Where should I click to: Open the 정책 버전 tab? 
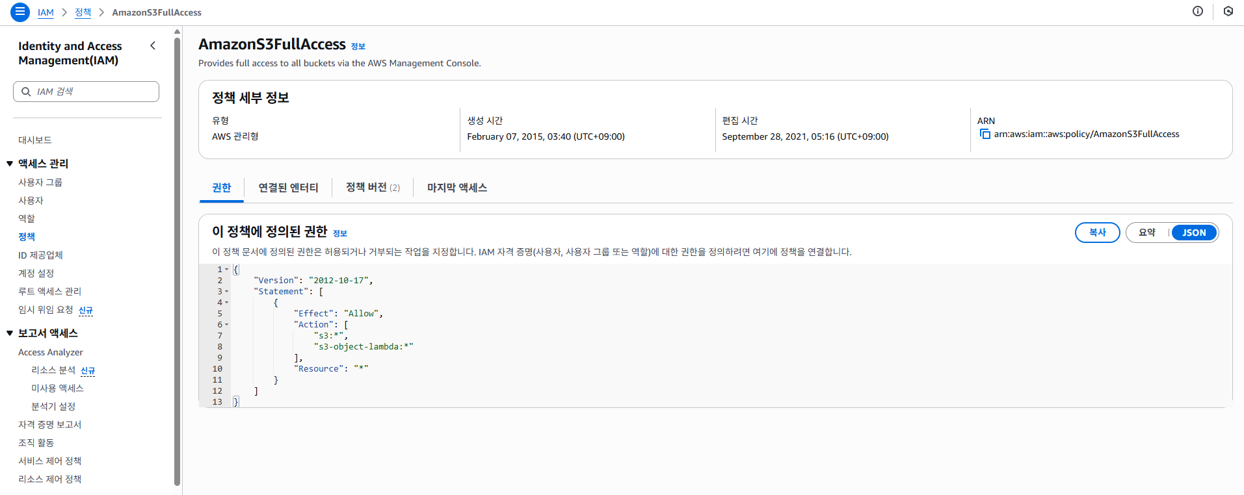coord(373,188)
